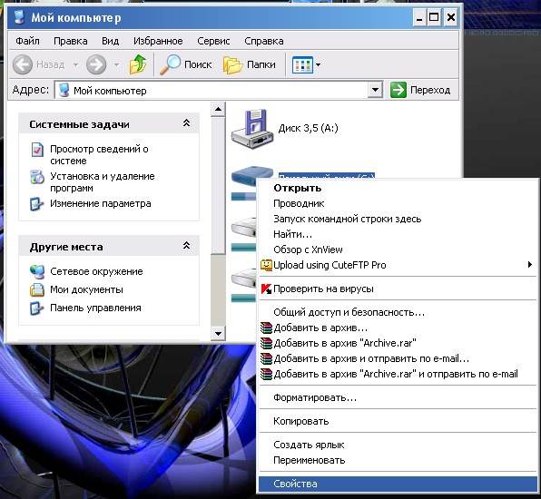541x499 pixels.
Task: Click the Мои документы folder icon
Action: pos(37,290)
